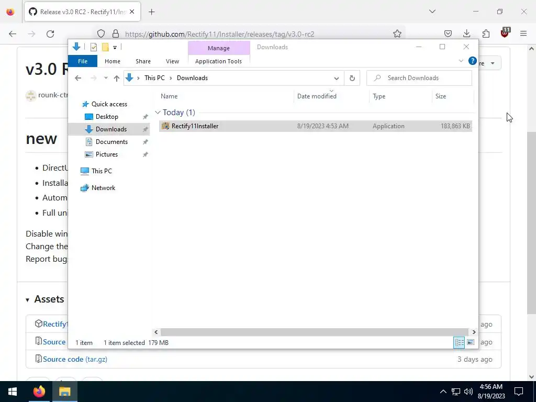Bookmark this page with the star icon
The image size is (536, 402).
[x=397, y=34]
